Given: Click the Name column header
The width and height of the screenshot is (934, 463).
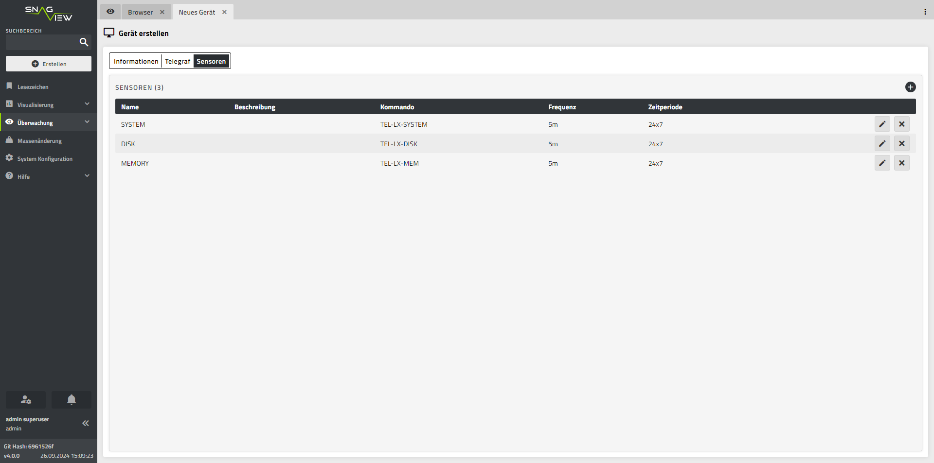Looking at the screenshot, I should (x=130, y=107).
